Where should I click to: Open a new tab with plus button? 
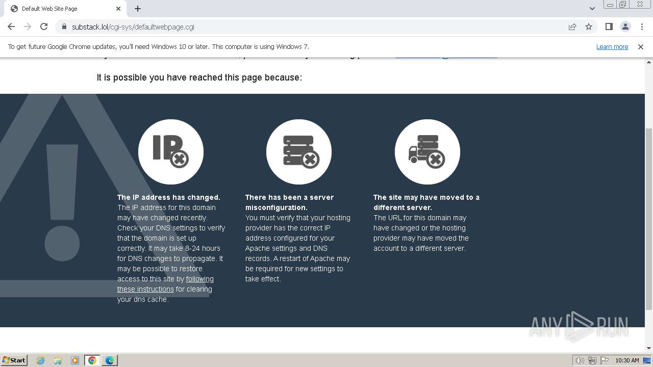[x=138, y=9]
